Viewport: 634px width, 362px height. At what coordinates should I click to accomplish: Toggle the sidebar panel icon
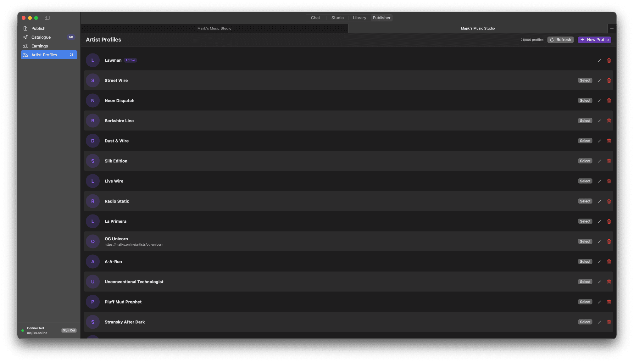tap(47, 18)
